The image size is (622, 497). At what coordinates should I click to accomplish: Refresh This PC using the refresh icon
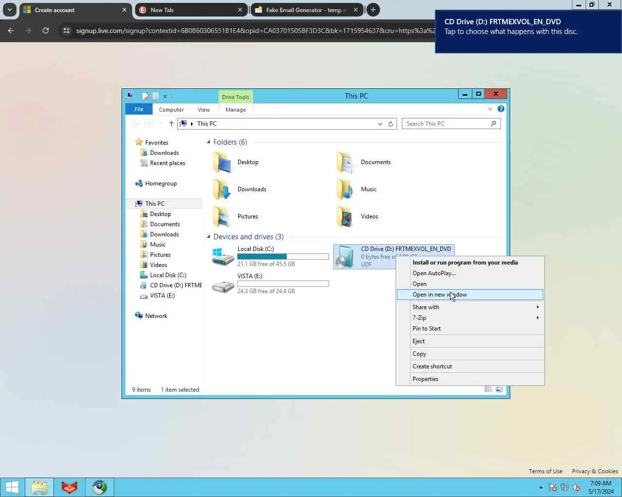tap(391, 124)
